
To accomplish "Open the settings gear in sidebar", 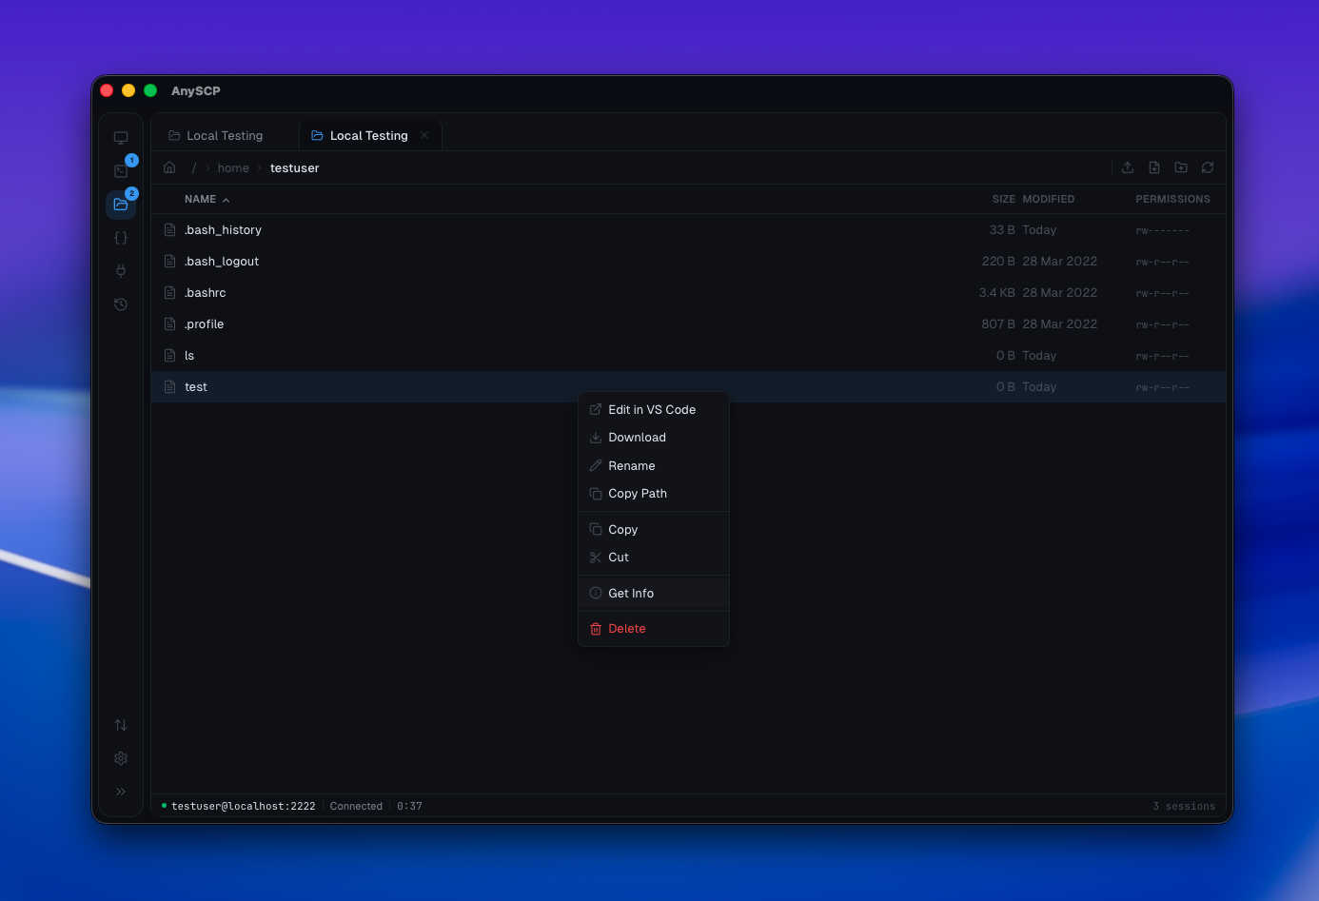I will coord(121,758).
